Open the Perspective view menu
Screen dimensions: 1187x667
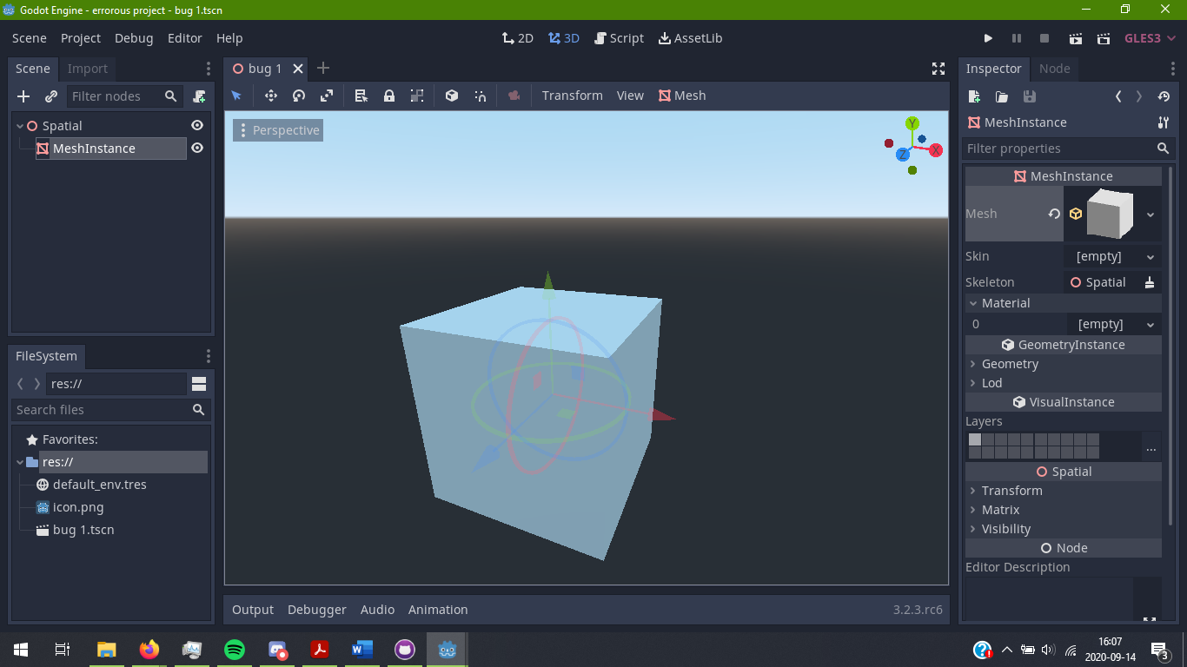tap(278, 130)
